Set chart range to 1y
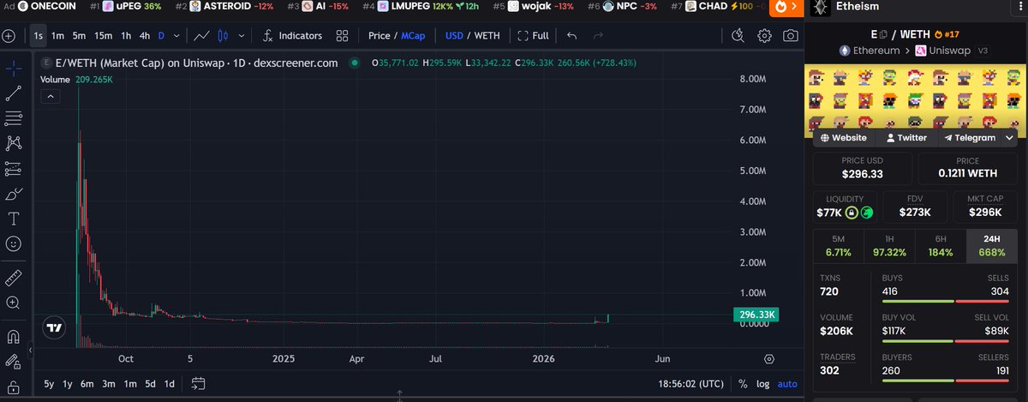1028x402 pixels. (x=68, y=384)
